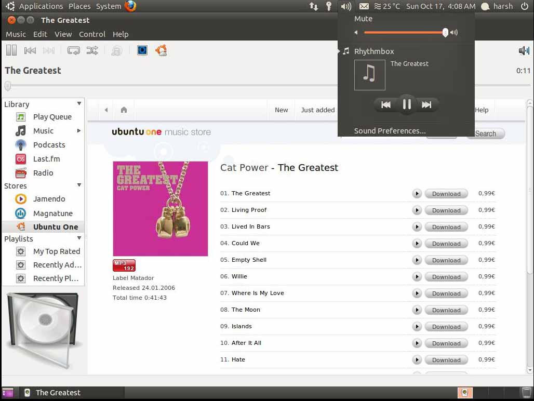Click the store page vertical scrollbar
The width and height of the screenshot is (534, 401).
(529, 191)
